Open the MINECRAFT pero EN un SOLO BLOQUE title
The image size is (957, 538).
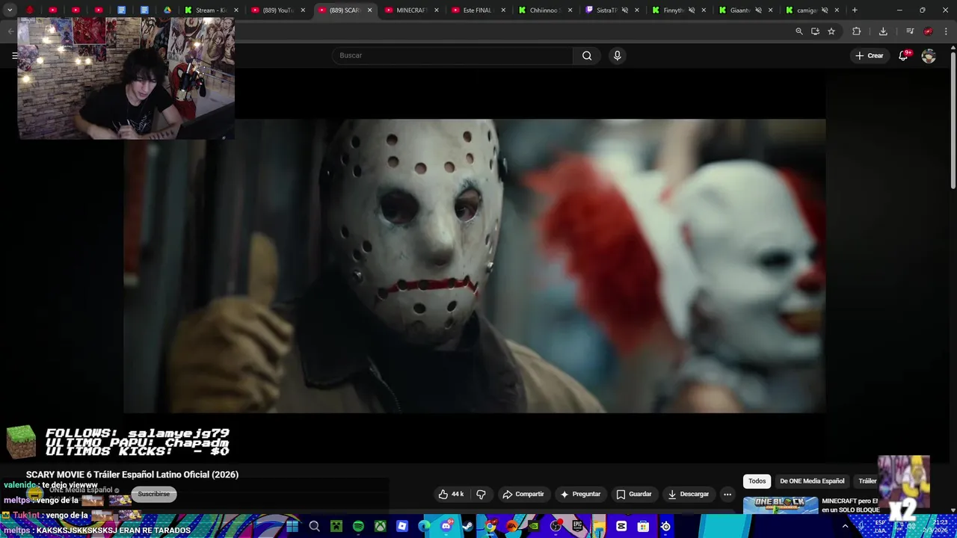click(850, 505)
